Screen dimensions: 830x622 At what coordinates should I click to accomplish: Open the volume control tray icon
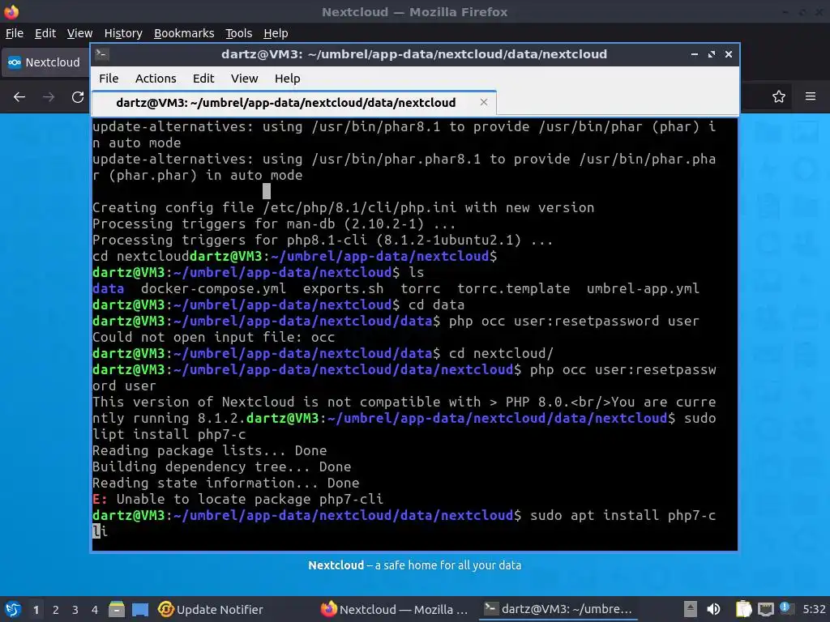(713, 609)
